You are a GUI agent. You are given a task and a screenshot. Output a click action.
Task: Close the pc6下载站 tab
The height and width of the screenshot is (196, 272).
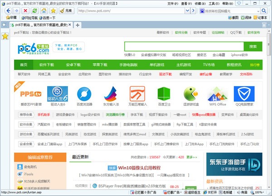coord(70,25)
